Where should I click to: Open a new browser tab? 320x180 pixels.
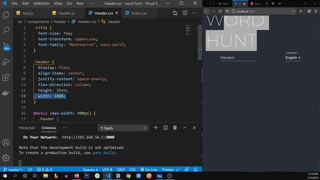(273, 3)
